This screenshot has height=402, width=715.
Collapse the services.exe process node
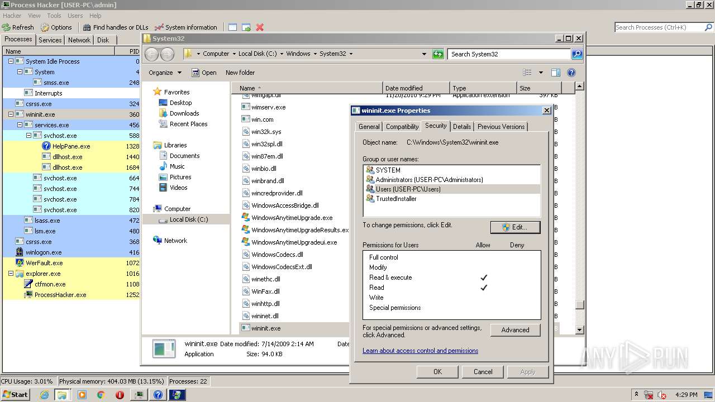(20, 125)
